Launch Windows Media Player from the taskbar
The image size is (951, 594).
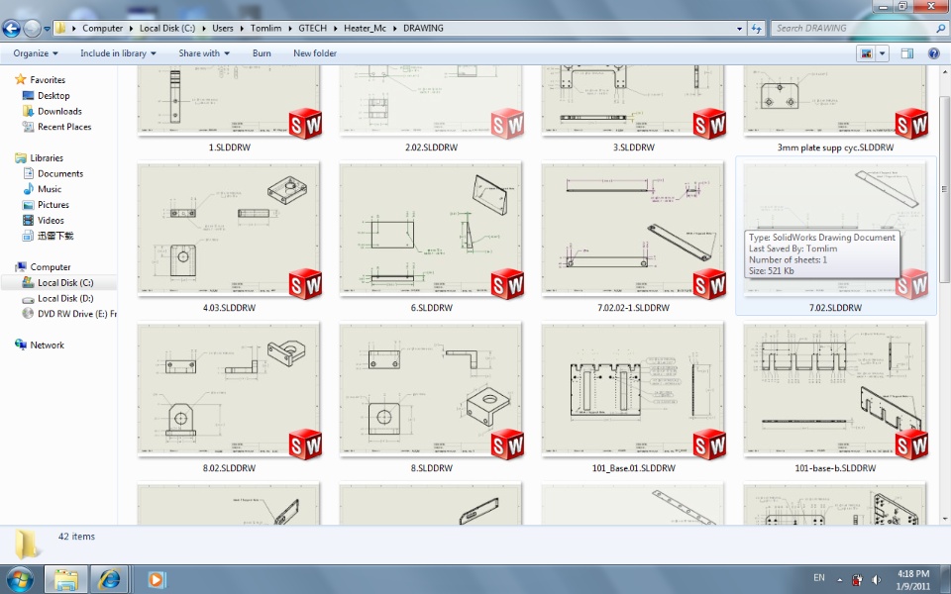coord(156,579)
